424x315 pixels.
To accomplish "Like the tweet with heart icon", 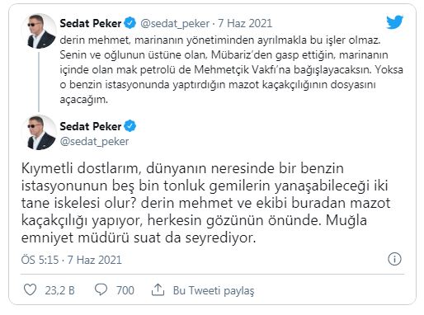I will coord(30,289).
